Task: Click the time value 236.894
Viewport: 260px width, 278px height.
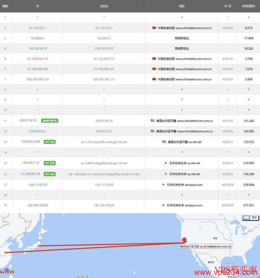Action: [249, 185]
